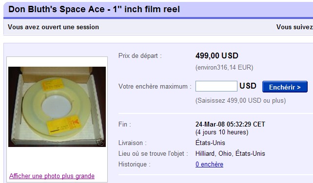Viewport: 313px width, 183px height.
Task: Click the États-Unis shipping value
Action: tap(210, 143)
